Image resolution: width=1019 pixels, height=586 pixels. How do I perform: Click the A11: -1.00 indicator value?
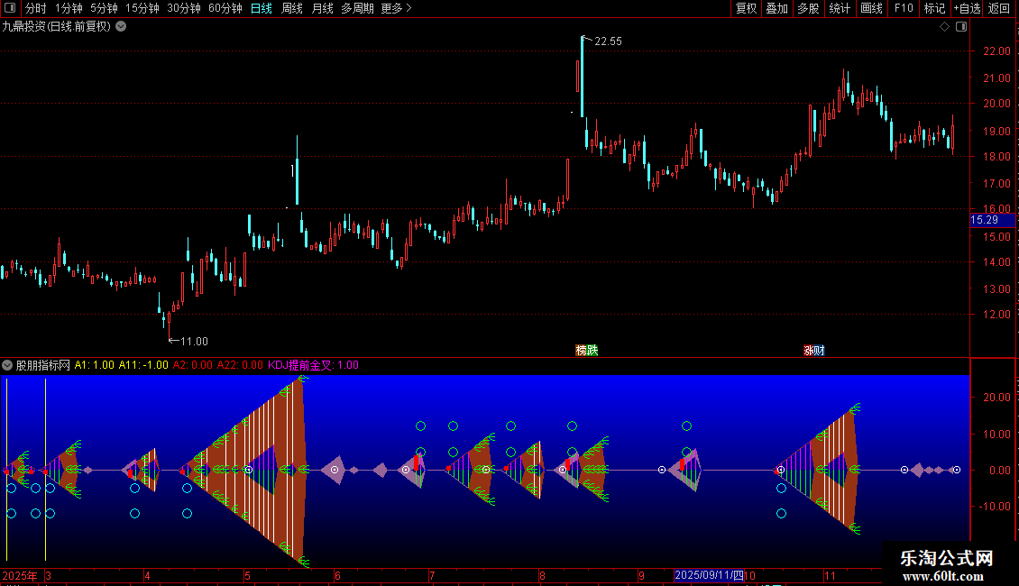coord(143,365)
